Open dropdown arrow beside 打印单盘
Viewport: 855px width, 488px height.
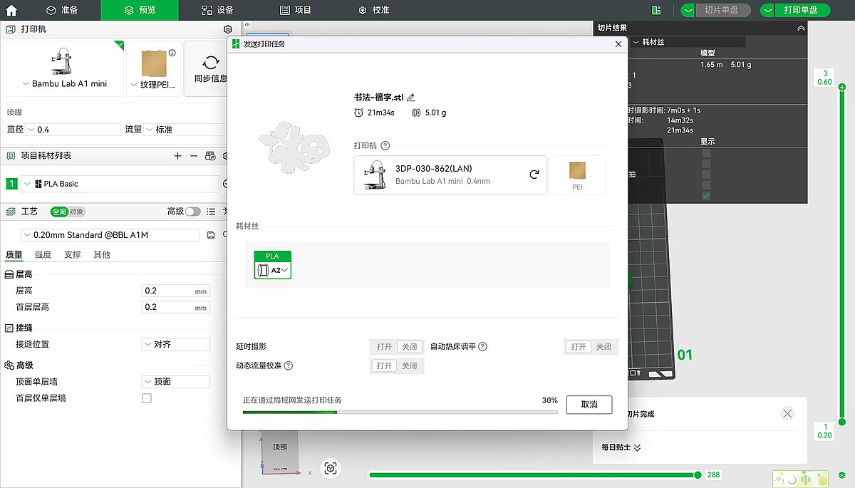[767, 10]
